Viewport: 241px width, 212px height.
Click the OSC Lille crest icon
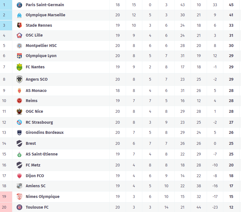[x=19, y=35]
